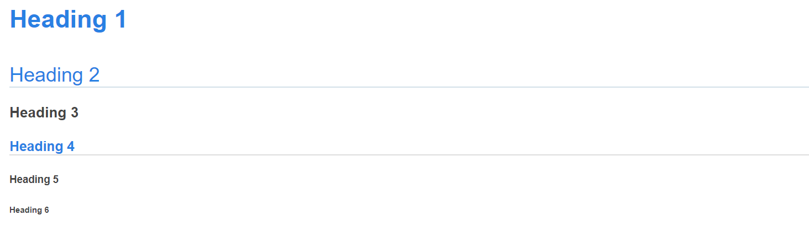Select the "Heading 5" text
The image size is (809, 226).
coord(34,180)
